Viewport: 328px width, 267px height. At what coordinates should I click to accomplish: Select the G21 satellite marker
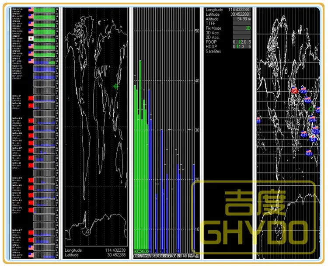(309, 154)
